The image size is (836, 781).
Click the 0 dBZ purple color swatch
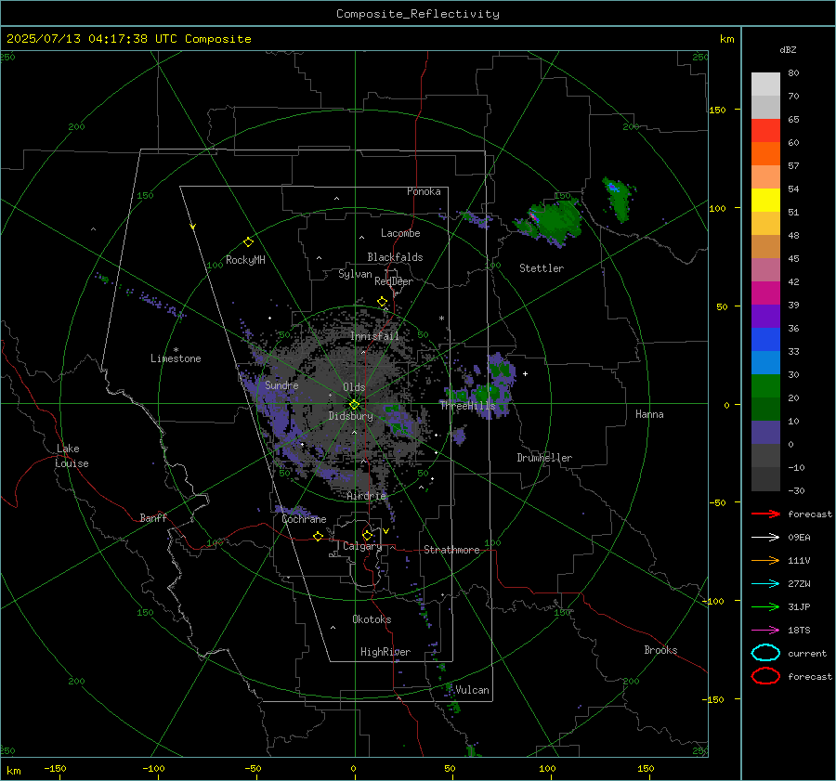click(765, 432)
